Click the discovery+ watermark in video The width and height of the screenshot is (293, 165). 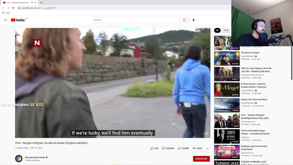pyautogui.click(x=206, y=133)
